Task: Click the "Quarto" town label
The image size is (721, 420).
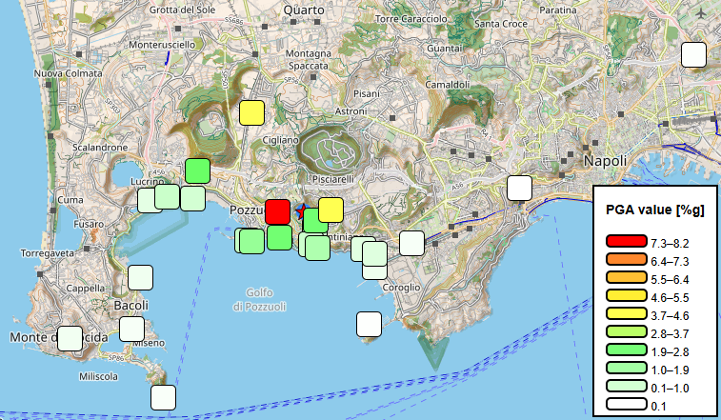Action: [x=304, y=10]
